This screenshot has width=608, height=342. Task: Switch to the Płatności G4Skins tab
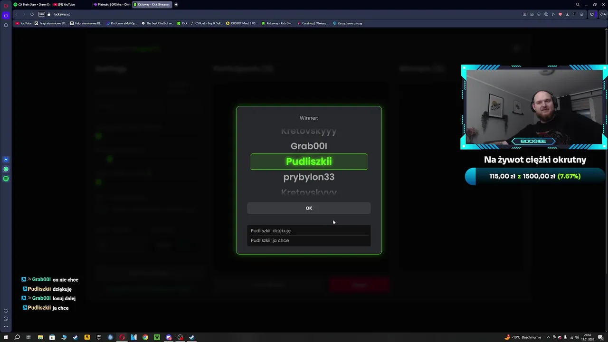[111, 4]
